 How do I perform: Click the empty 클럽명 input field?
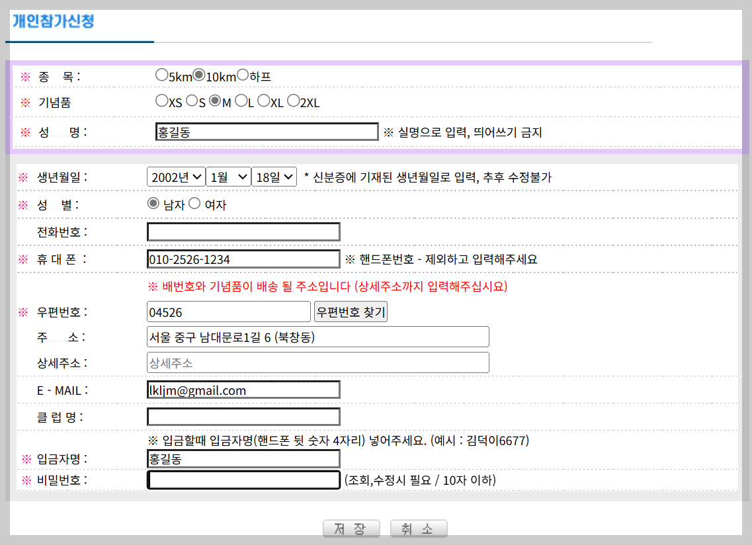click(x=243, y=417)
